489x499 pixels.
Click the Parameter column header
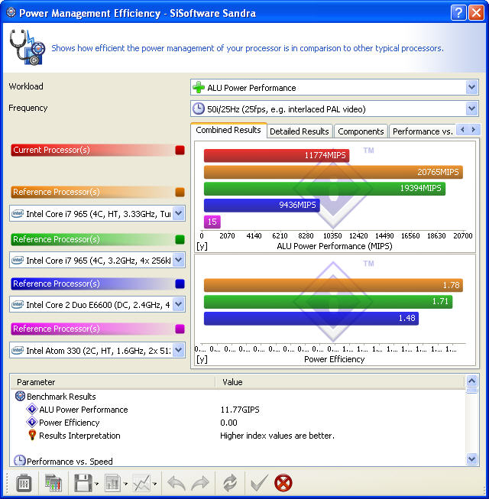coord(113,382)
